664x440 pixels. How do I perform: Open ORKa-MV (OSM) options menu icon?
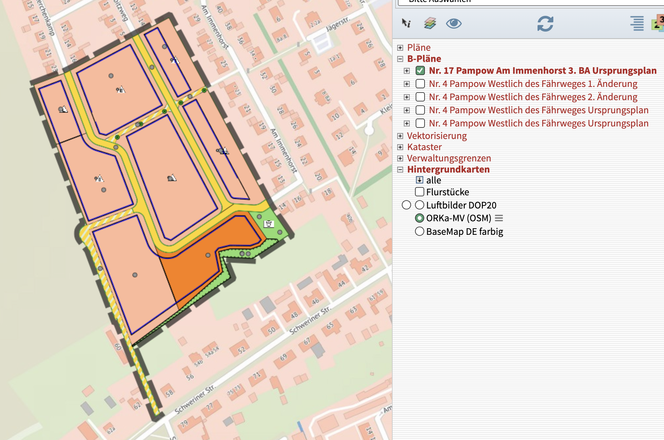point(499,218)
